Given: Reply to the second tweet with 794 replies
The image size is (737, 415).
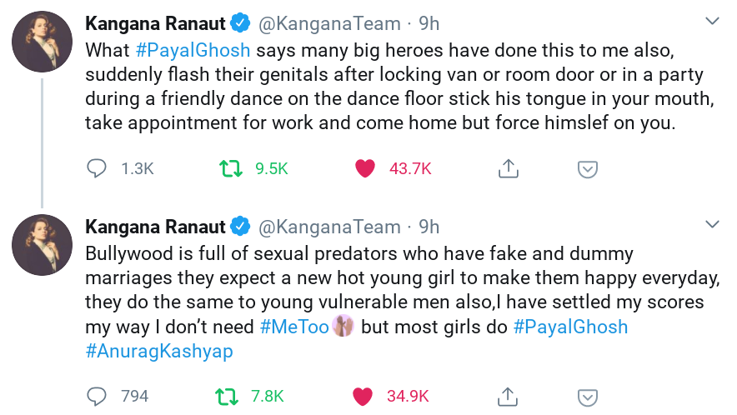Looking at the screenshot, I should pyautogui.click(x=98, y=396).
